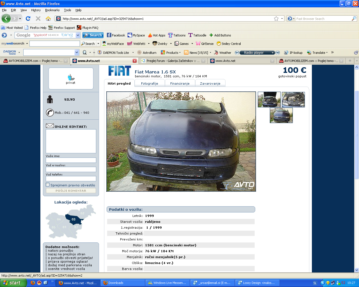Switch to the Fotografije tab
The height and width of the screenshot is (287, 359).
coord(149,84)
